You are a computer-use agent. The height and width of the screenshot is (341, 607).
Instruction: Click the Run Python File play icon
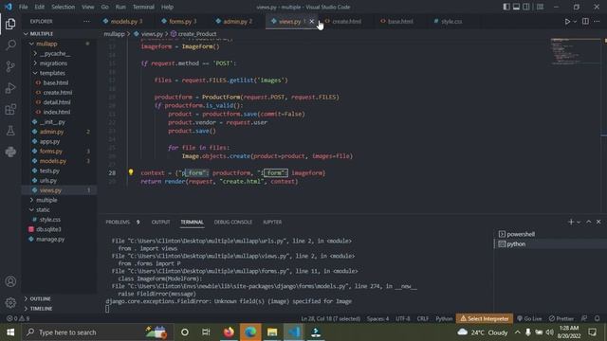pos(567,22)
